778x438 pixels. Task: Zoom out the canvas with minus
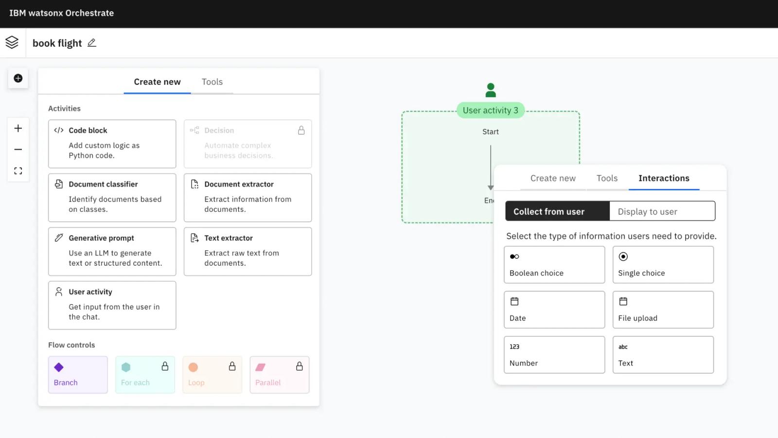[x=18, y=149]
